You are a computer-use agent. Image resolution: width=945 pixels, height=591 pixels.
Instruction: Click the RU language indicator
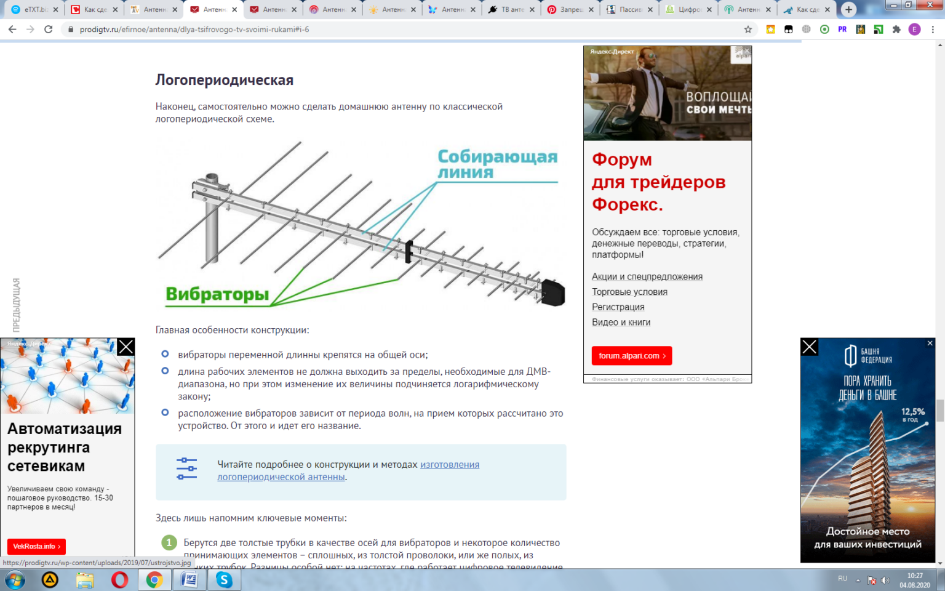click(842, 579)
